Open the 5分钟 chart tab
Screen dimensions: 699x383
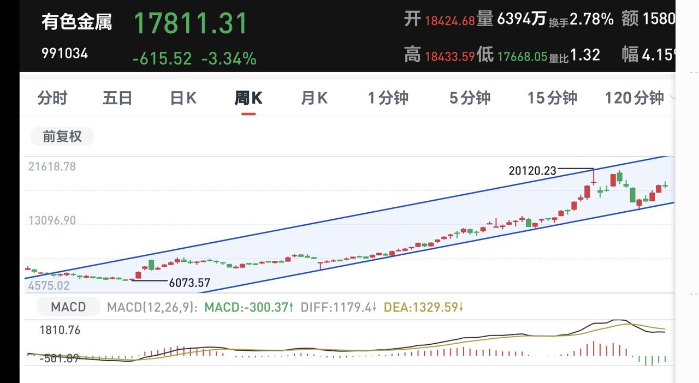470,98
